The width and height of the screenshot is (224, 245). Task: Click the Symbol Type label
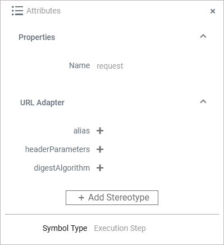click(x=65, y=229)
